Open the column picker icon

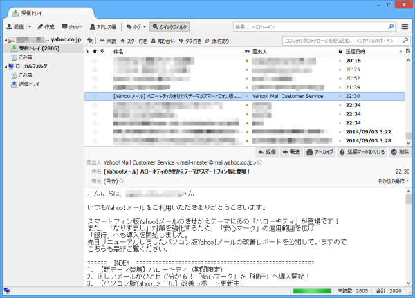pyautogui.click(x=408, y=51)
